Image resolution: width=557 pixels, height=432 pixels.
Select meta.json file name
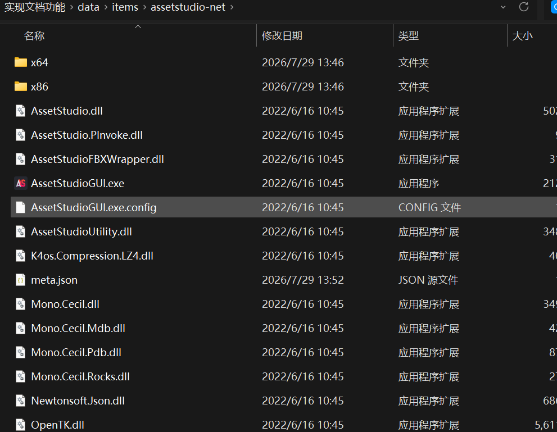click(x=54, y=280)
